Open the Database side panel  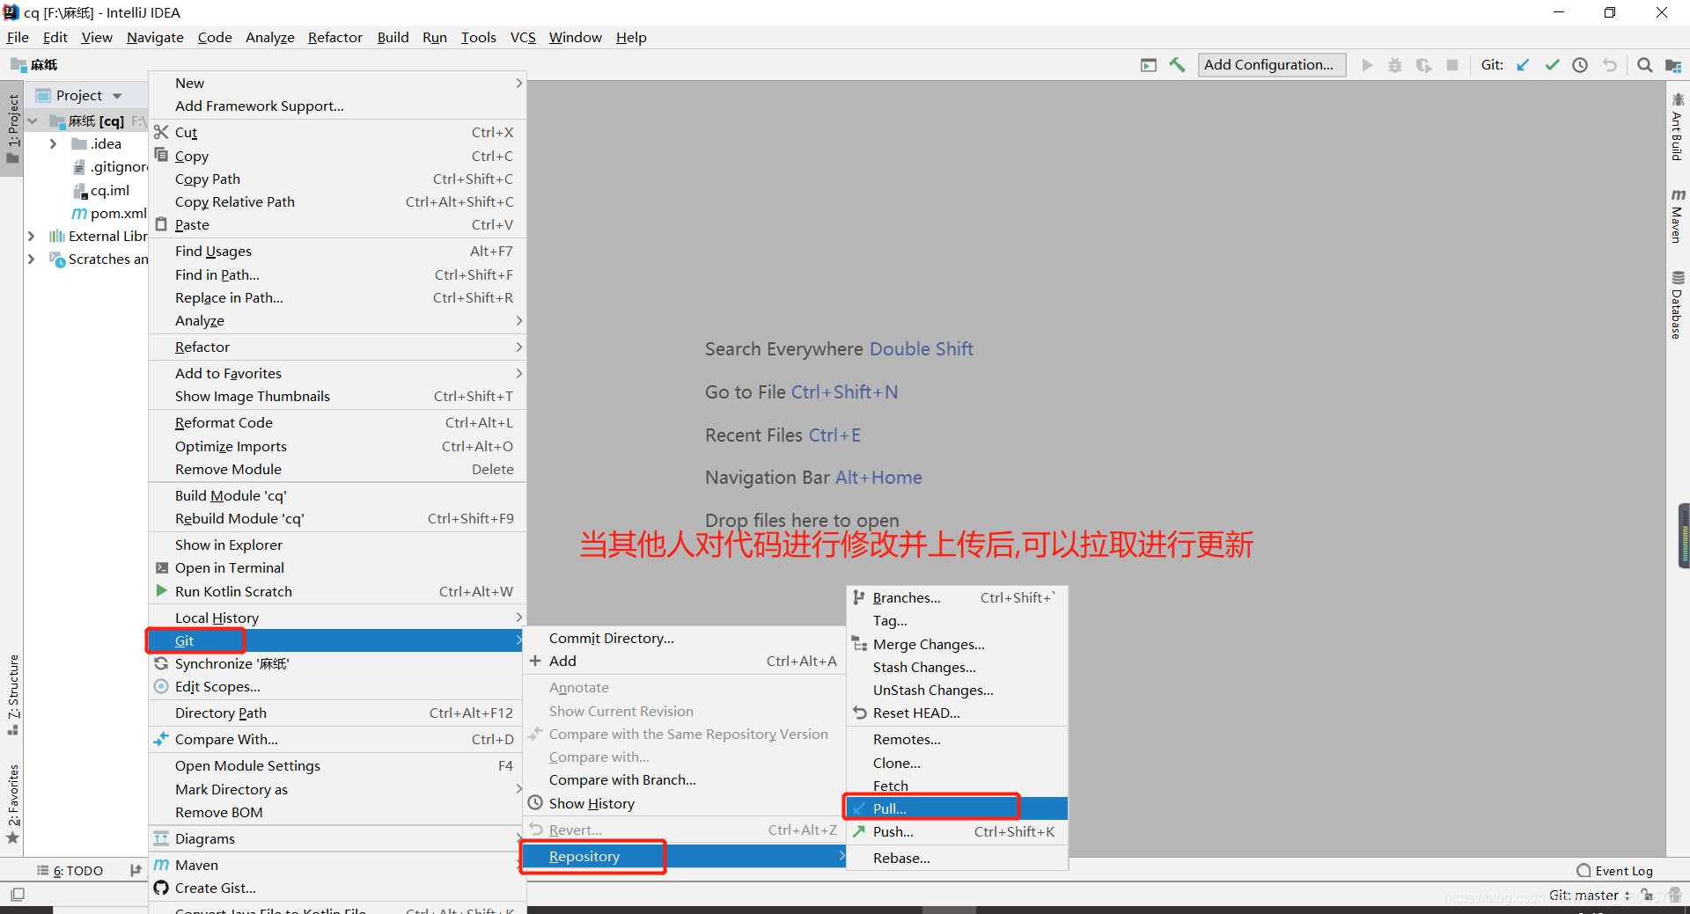(x=1678, y=304)
